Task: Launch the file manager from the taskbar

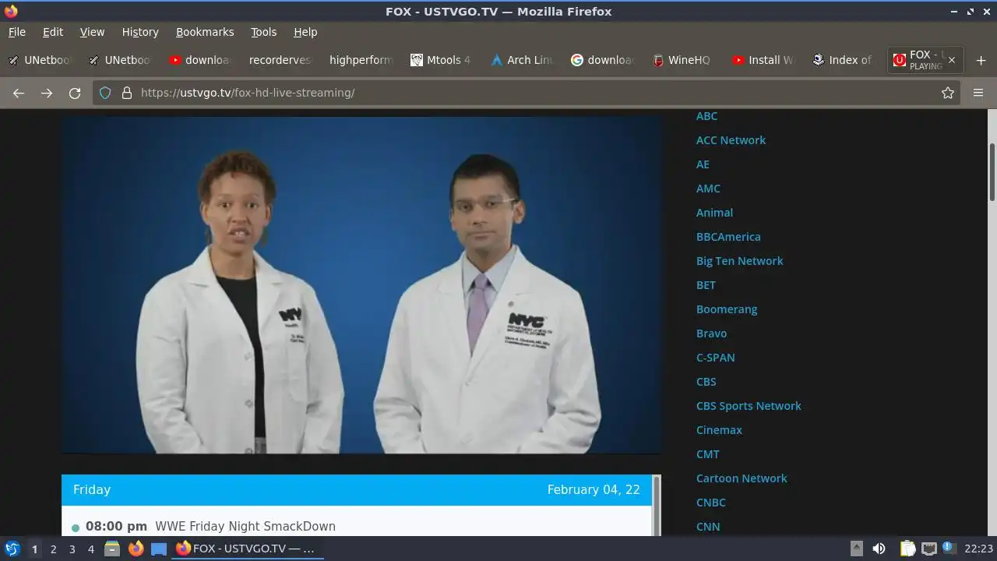Action: click(111, 549)
